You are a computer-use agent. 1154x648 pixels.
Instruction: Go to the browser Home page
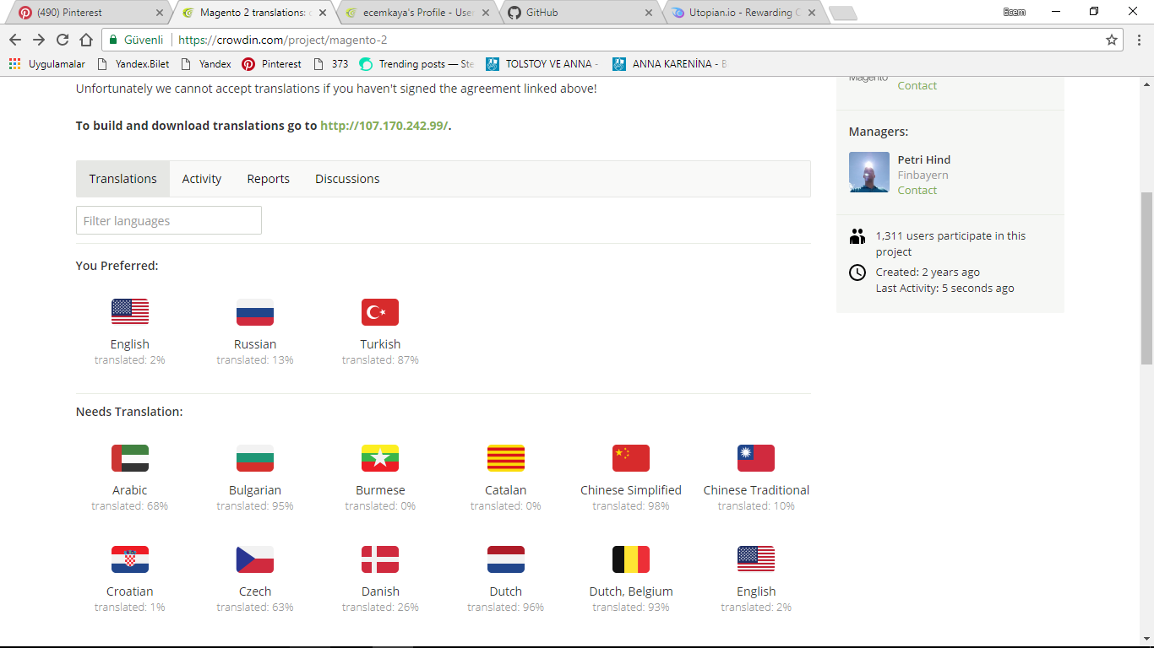point(86,40)
